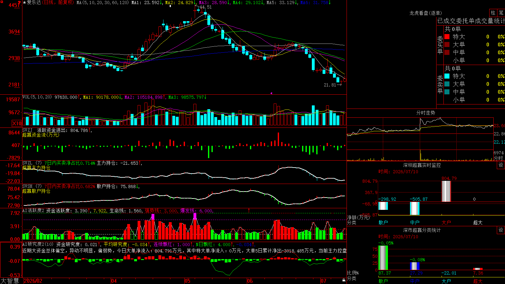This screenshot has width=505, height=284.
Task: Click the teal 中单 sell order swatch
Action: (x=447, y=92)
